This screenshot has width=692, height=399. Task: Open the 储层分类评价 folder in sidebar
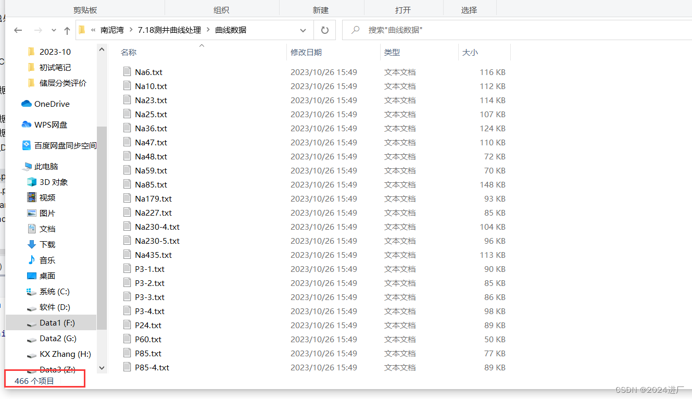click(63, 83)
